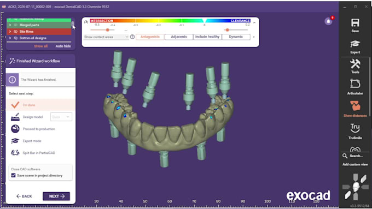Image resolution: width=372 pixels, height=209 pixels.
Task: Click the top arrow of view navigator
Action: point(356,177)
